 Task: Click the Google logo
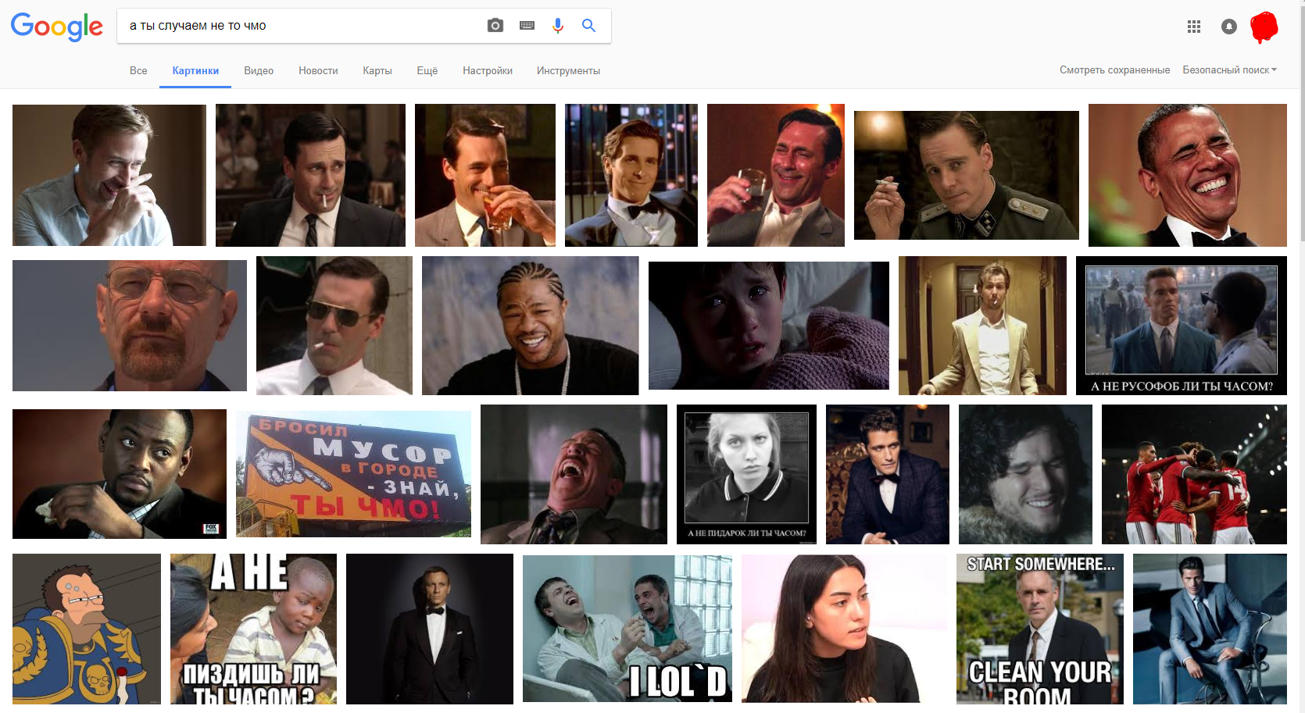click(x=56, y=27)
